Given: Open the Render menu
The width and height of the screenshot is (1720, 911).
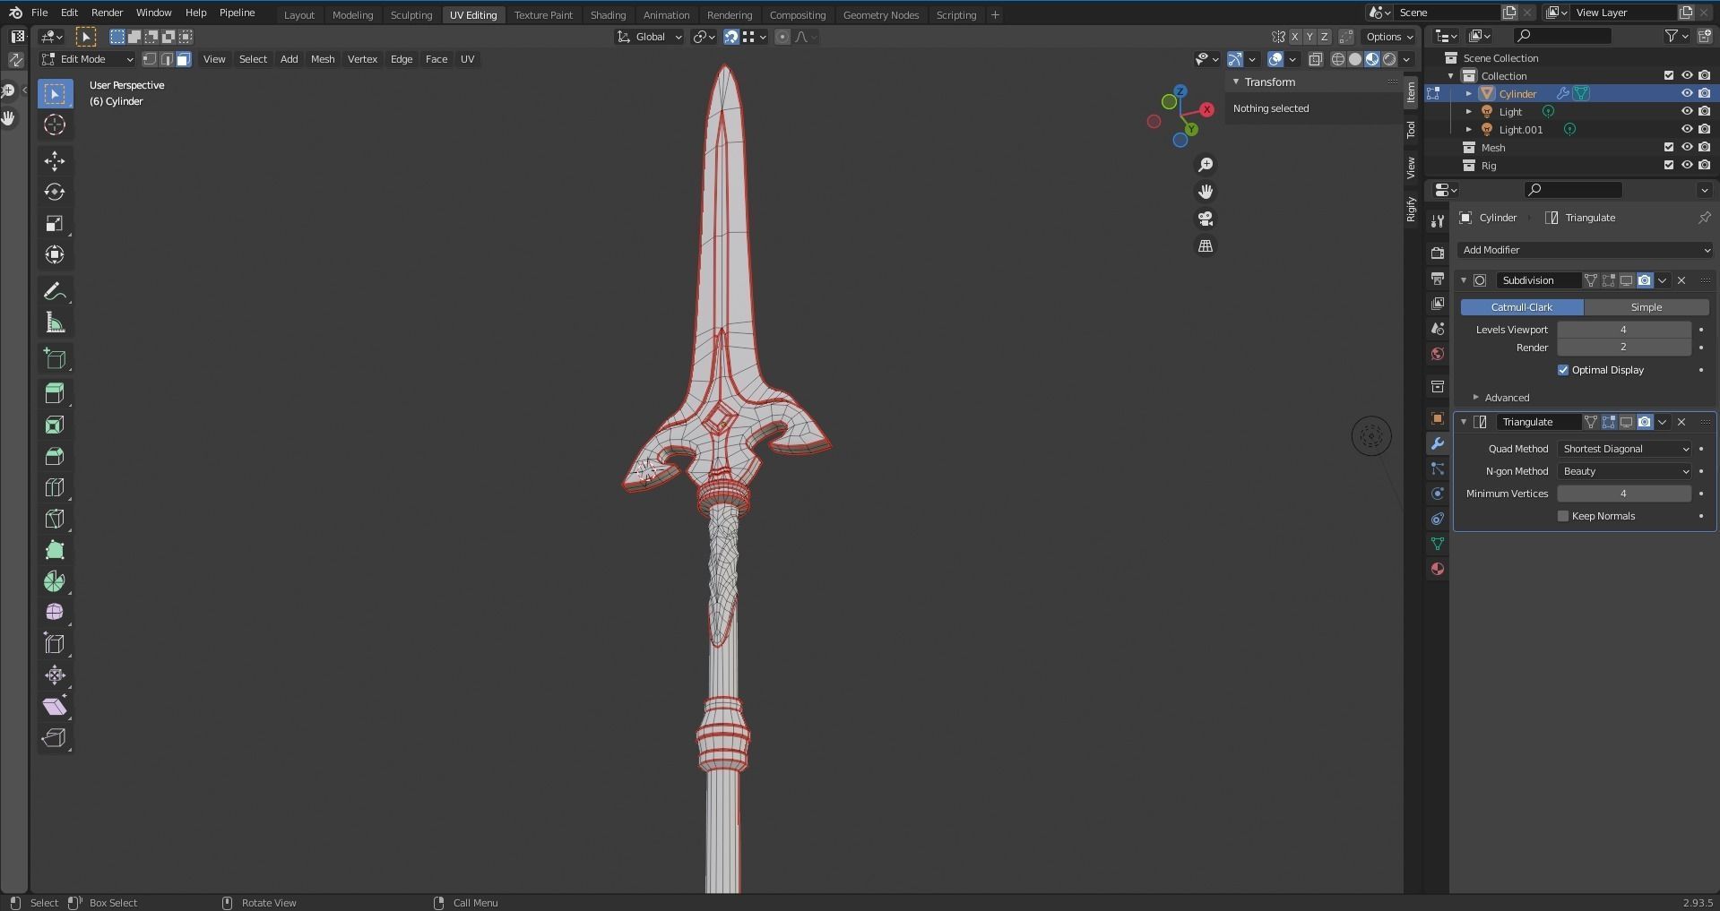Looking at the screenshot, I should [107, 13].
